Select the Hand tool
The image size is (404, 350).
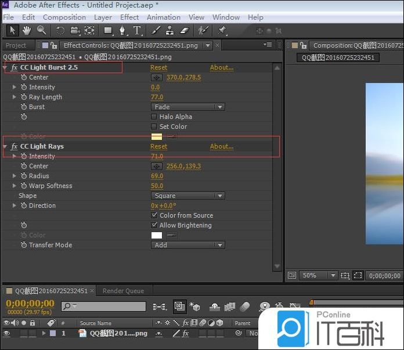pyautogui.click(x=27, y=30)
